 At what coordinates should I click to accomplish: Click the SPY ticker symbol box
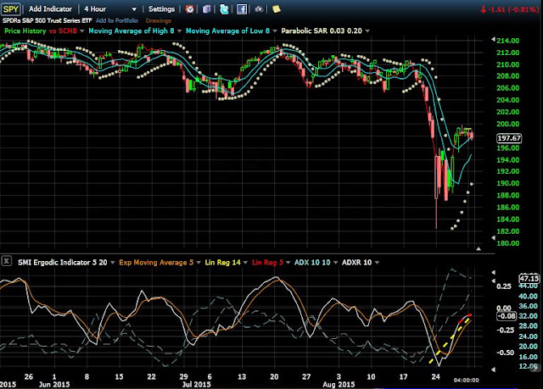pyautogui.click(x=10, y=9)
